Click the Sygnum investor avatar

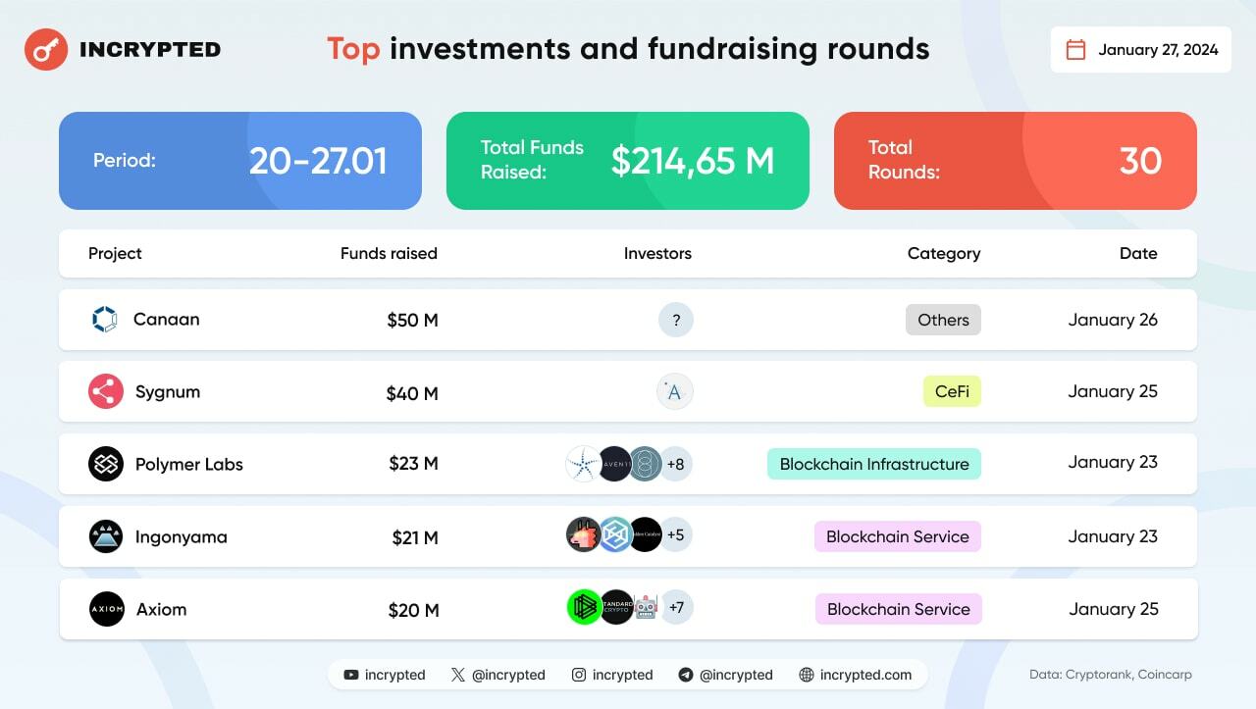674,392
